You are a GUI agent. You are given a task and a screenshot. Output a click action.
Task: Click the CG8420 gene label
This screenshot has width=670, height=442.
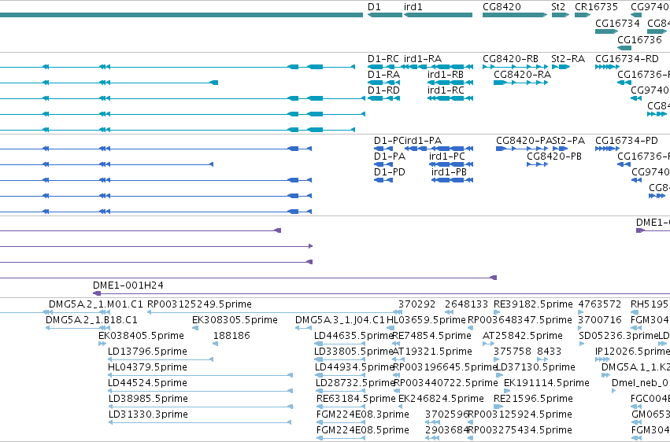point(502,7)
